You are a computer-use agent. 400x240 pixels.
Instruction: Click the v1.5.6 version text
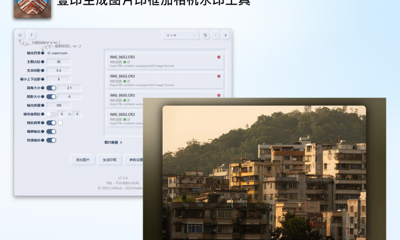click(x=123, y=178)
